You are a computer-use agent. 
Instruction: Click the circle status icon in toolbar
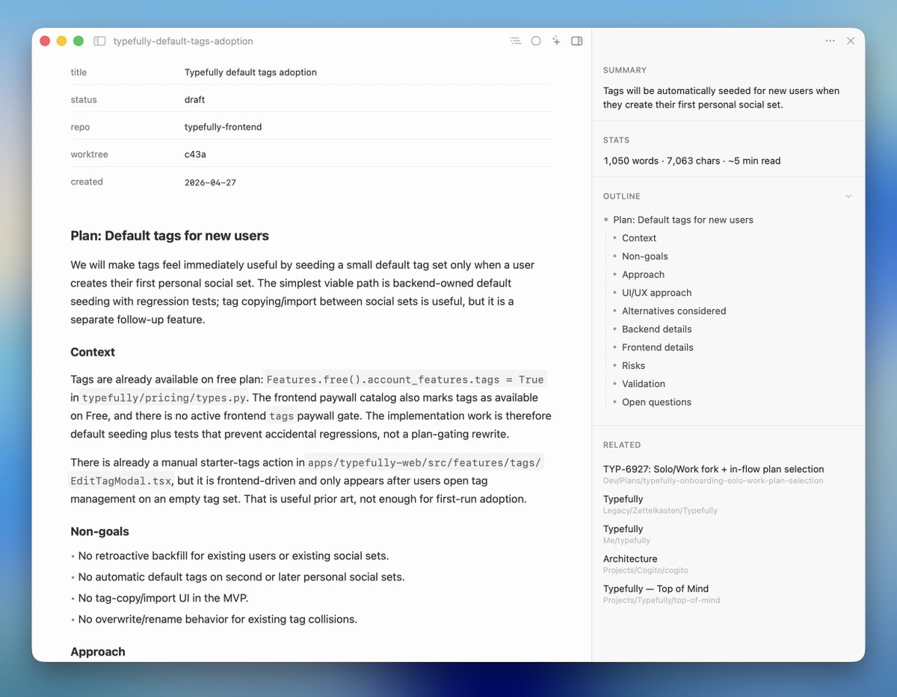[x=536, y=41]
